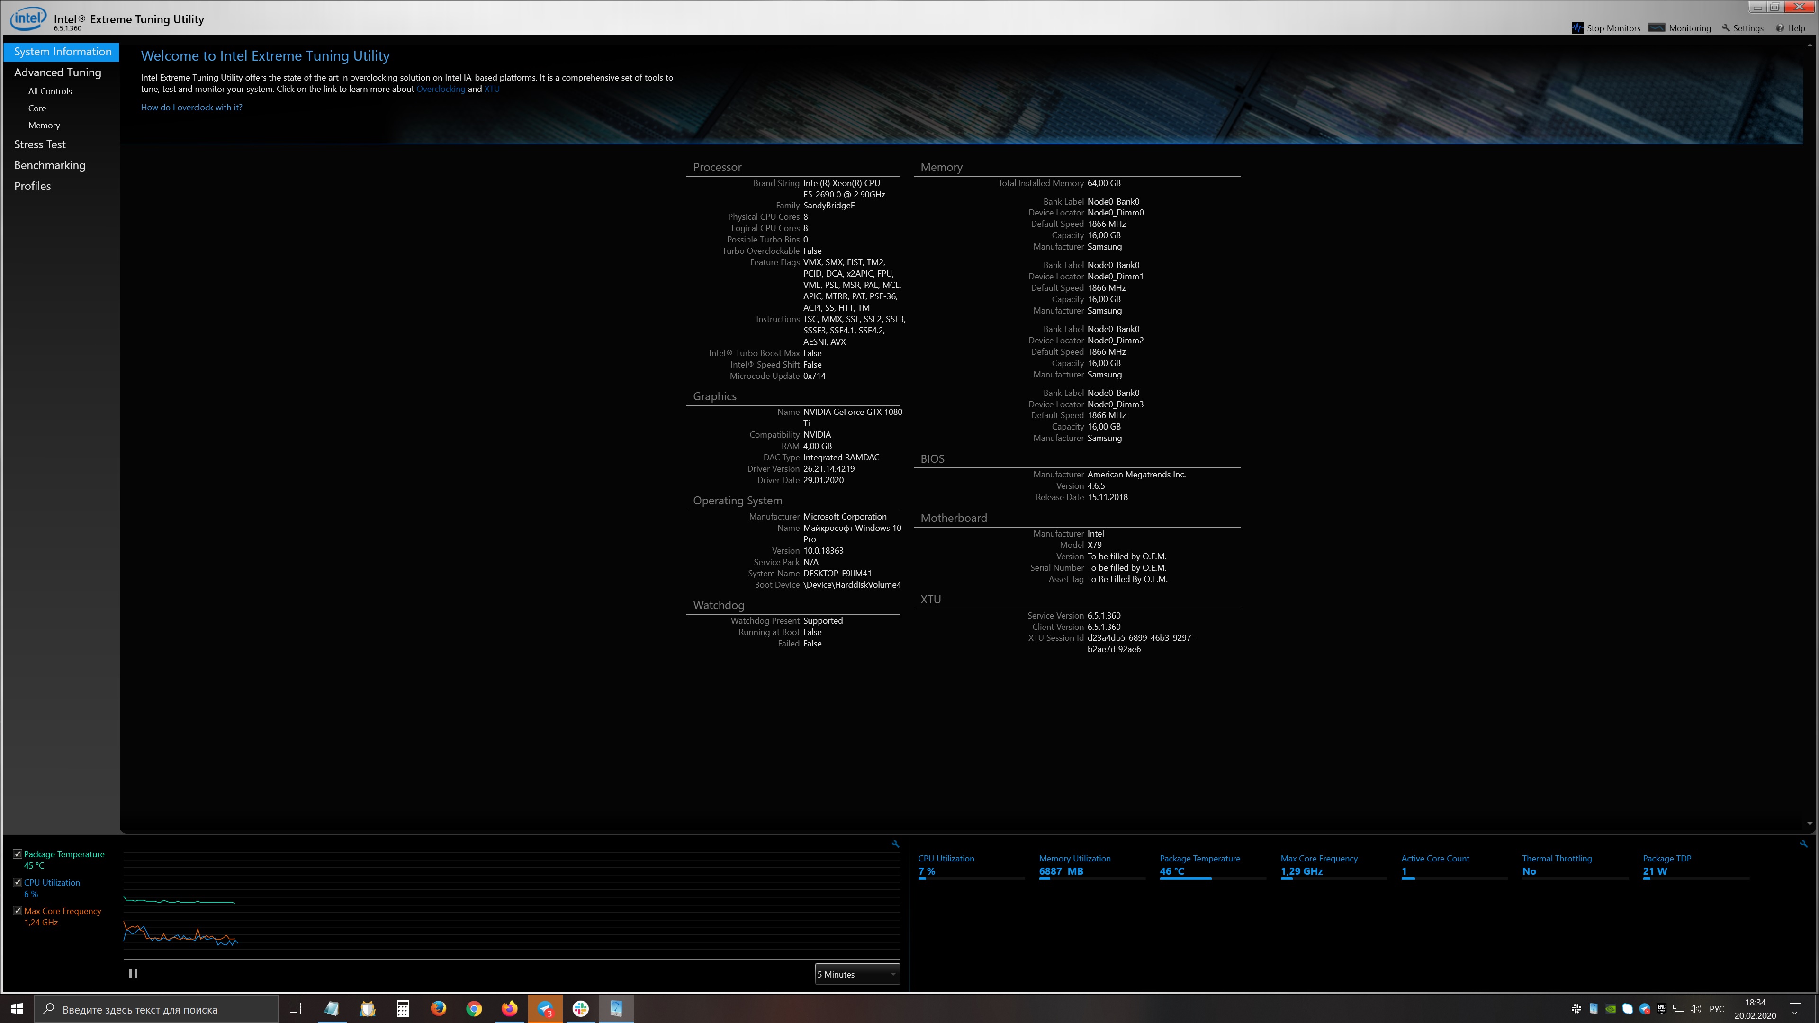
Task: Pause the monitoring graph
Action: (x=133, y=974)
